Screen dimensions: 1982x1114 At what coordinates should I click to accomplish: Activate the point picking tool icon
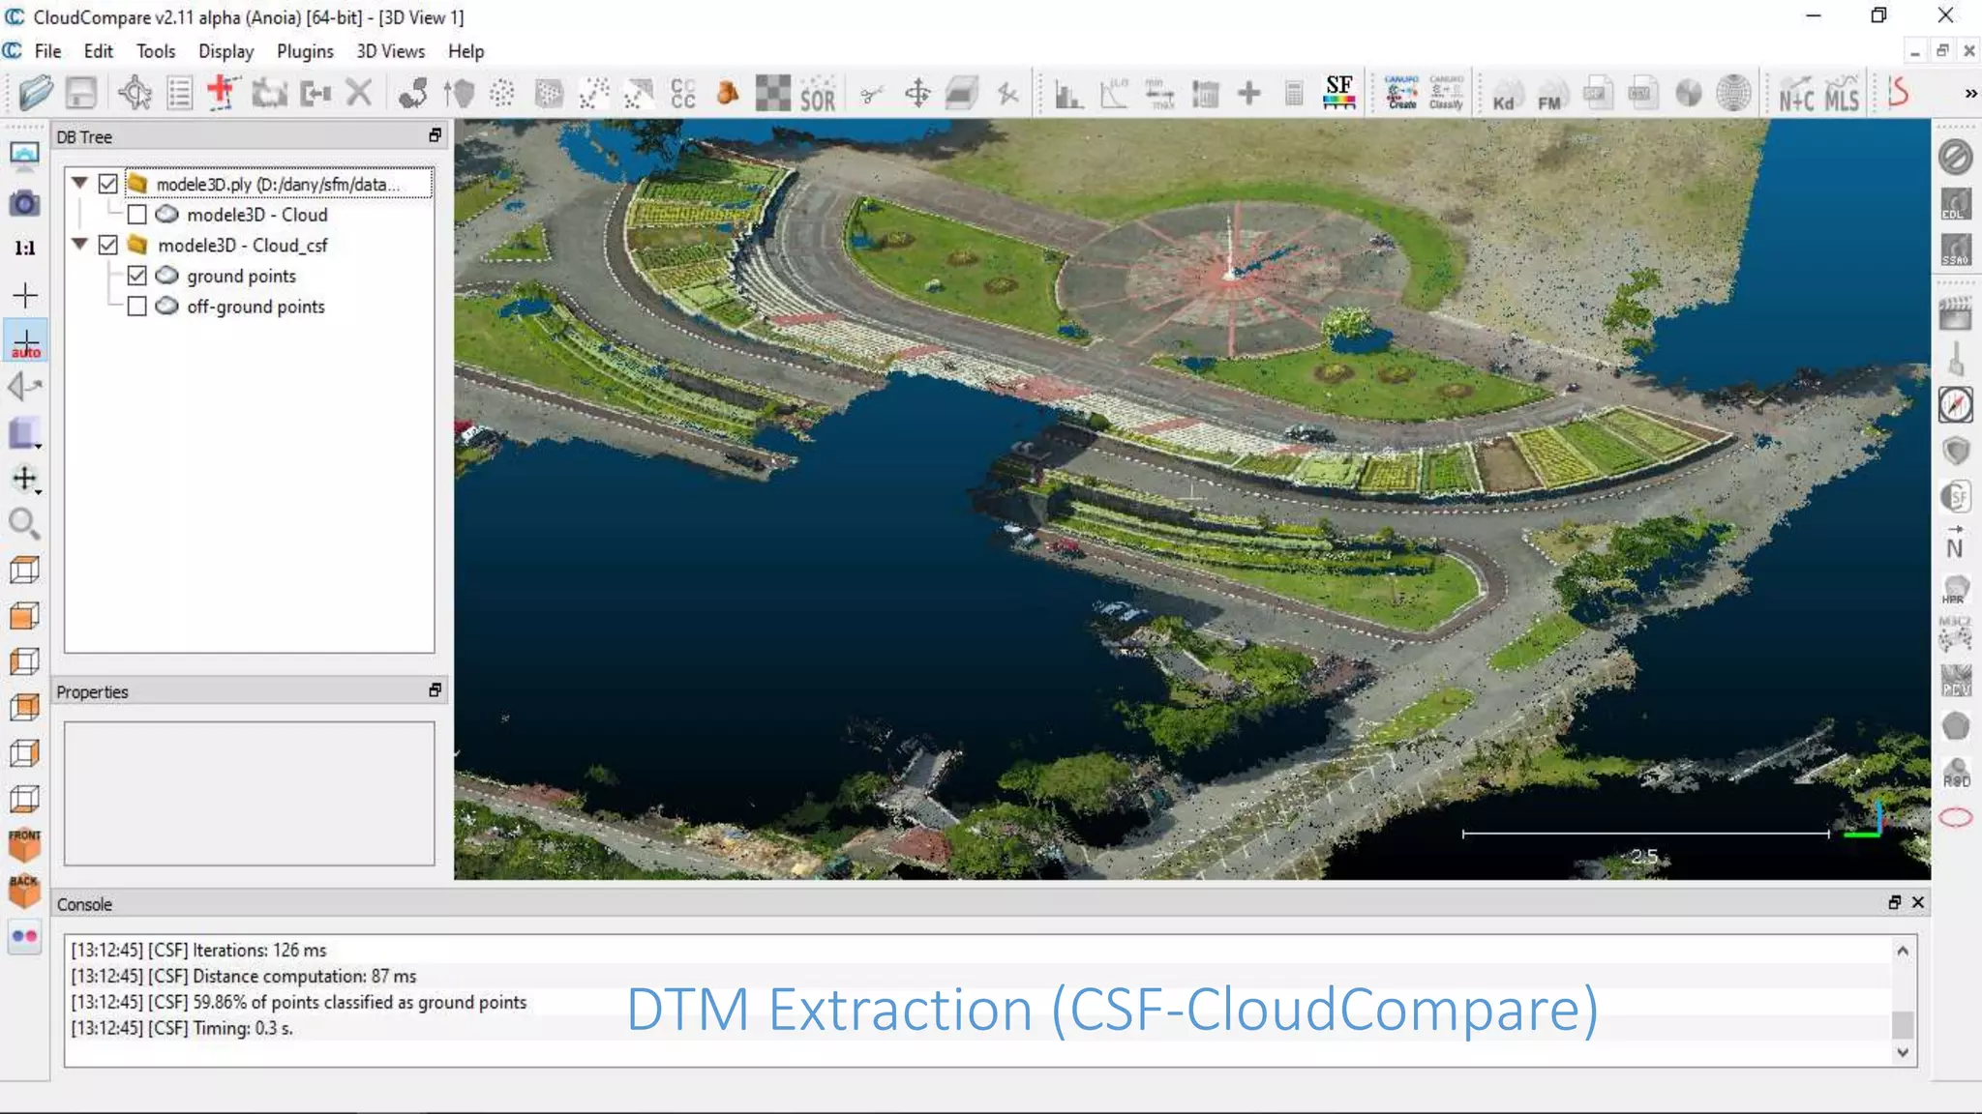click(135, 93)
